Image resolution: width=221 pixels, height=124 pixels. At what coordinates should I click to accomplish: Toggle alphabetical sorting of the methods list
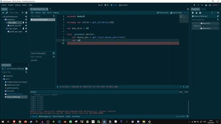tap(54, 53)
